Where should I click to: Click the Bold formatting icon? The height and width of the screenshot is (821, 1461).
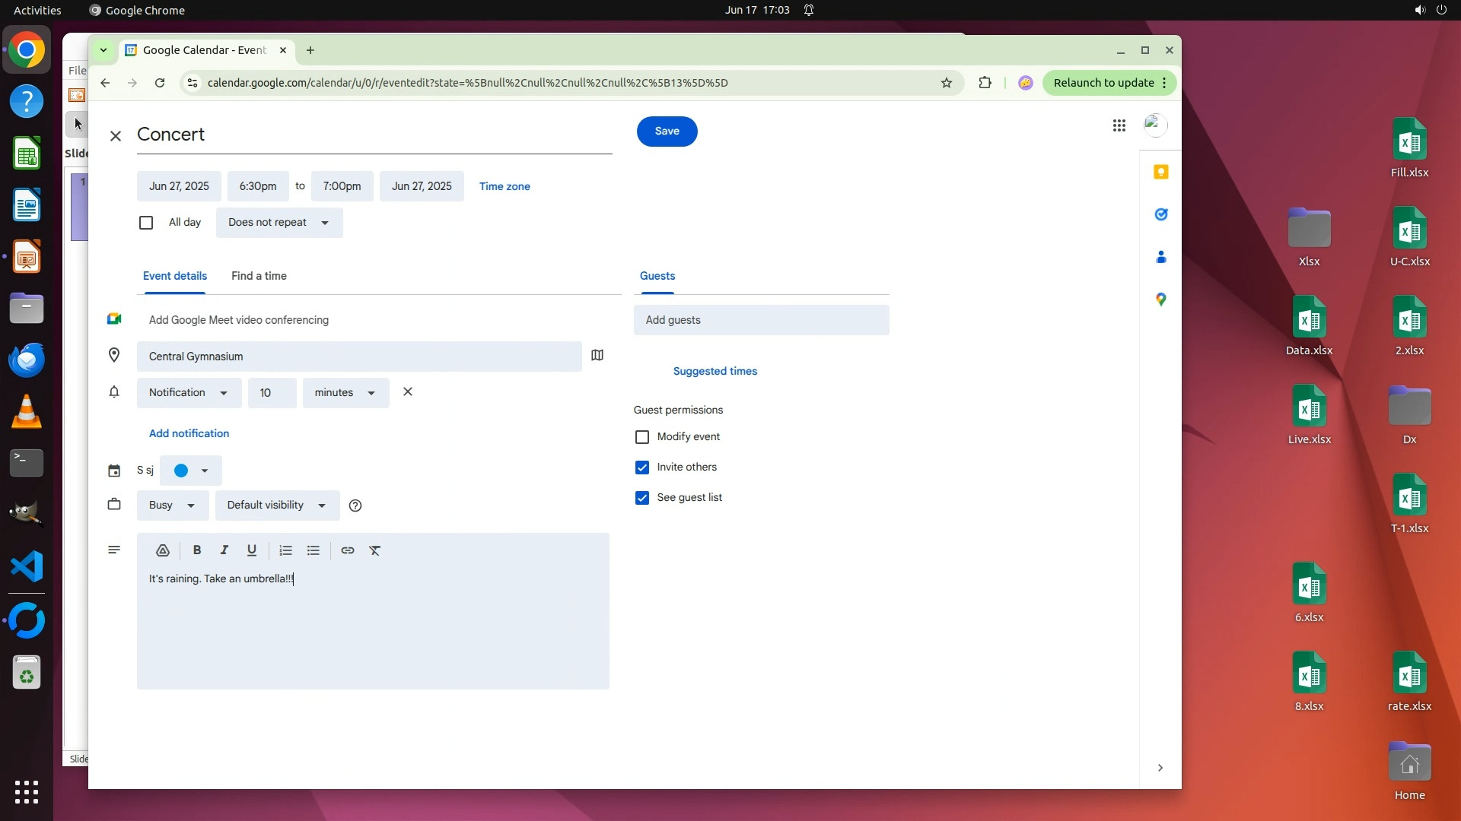(x=197, y=550)
